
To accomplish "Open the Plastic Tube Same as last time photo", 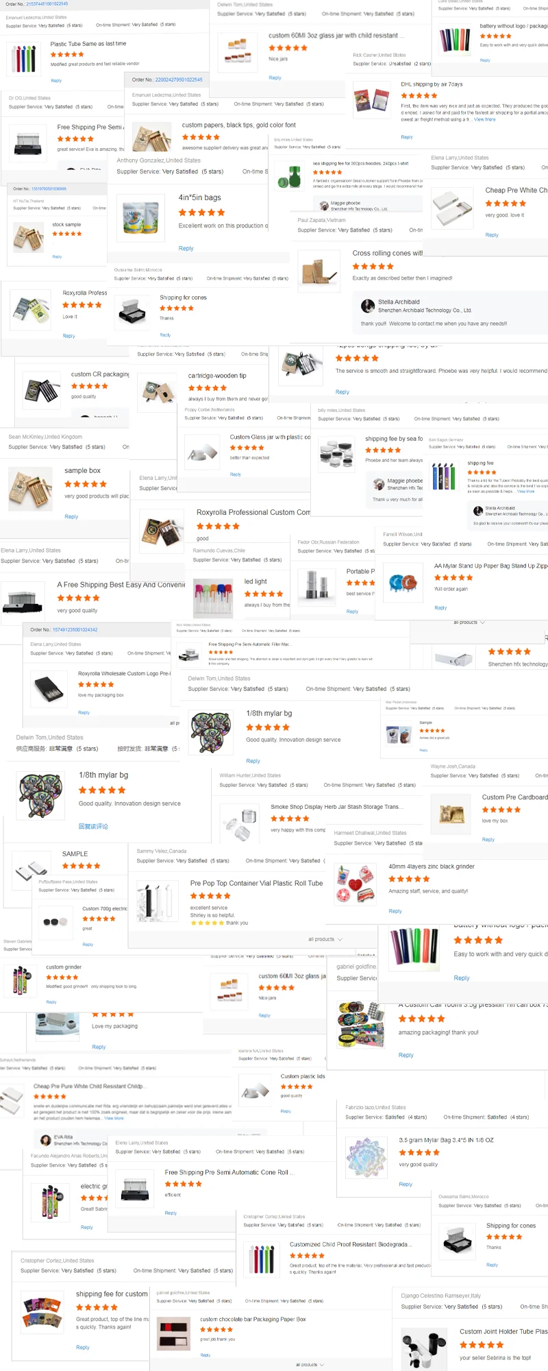I will [x=23, y=59].
